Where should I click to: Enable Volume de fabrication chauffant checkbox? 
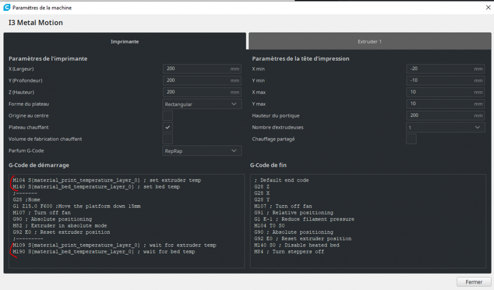167,139
